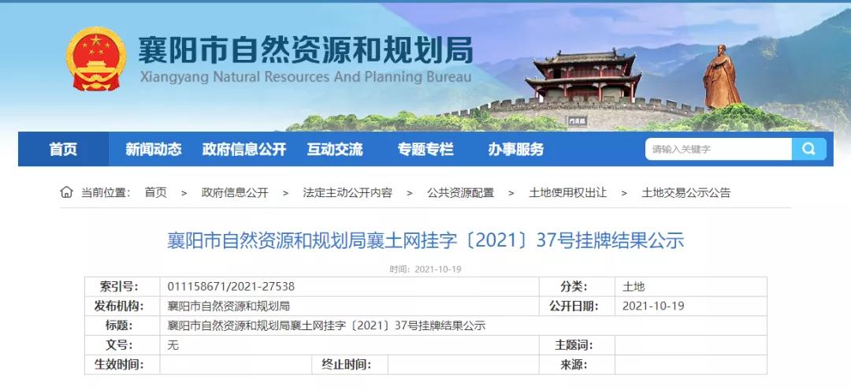Image resolution: width=851 pixels, height=390 pixels.
Task: Click the 土地 category value
Action: 634,287
